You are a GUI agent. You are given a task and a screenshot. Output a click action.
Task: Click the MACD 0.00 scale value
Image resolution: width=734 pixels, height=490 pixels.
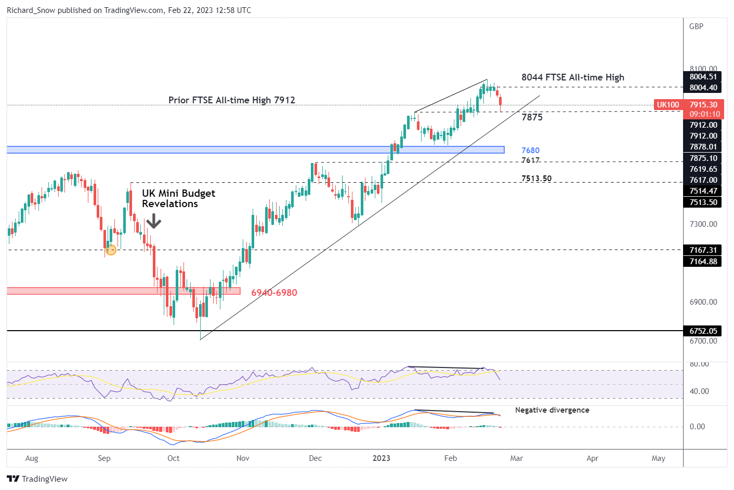click(697, 427)
